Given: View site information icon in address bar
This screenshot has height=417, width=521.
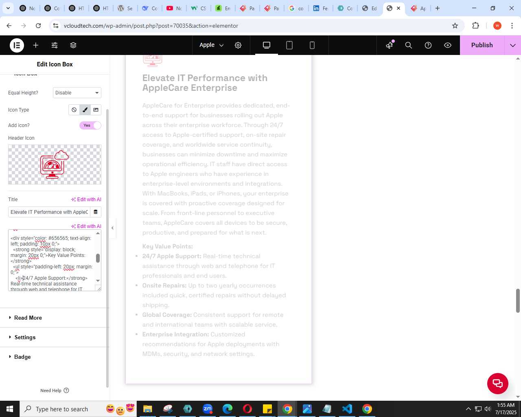Looking at the screenshot, I should (56, 26).
